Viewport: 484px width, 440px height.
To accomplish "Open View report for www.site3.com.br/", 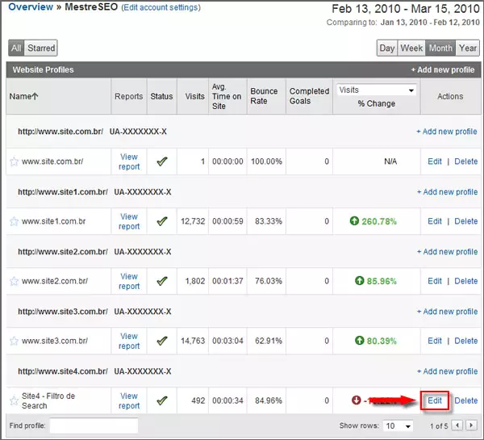I will point(129,341).
